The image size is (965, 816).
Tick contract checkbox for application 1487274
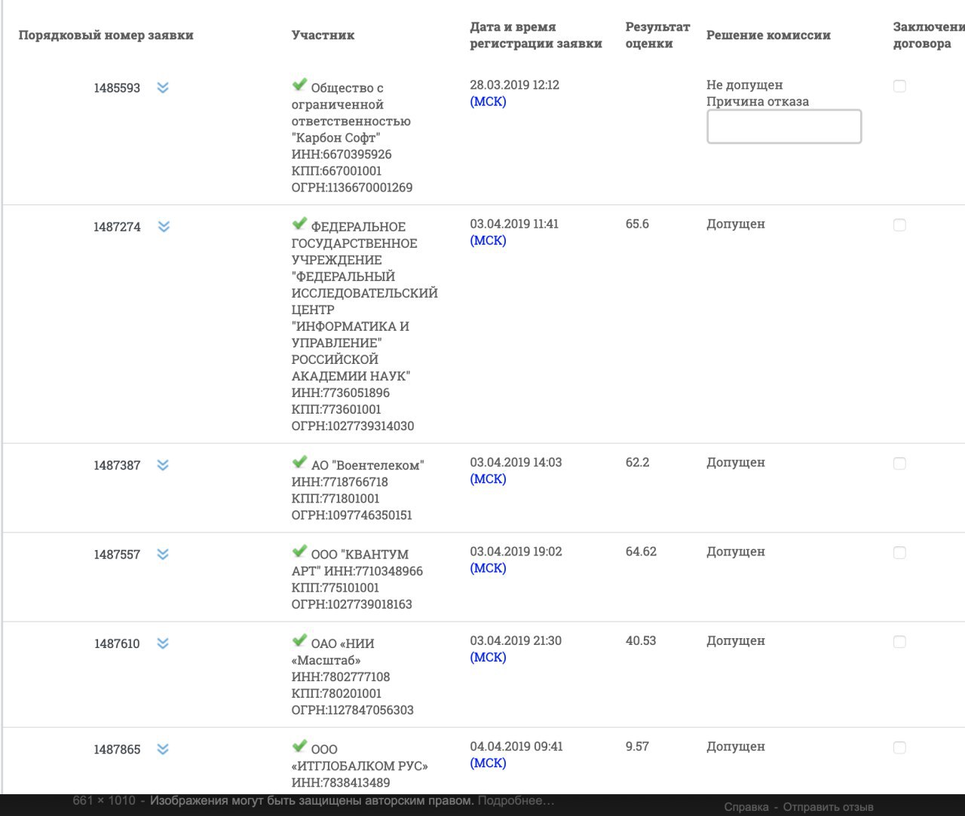point(899,225)
